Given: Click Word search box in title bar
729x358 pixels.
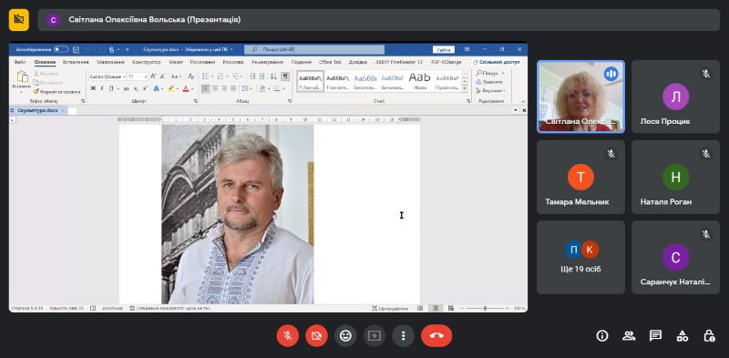Looking at the screenshot, I should [314, 49].
